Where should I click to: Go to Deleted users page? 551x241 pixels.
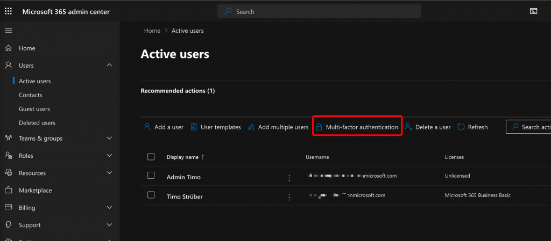tap(37, 123)
